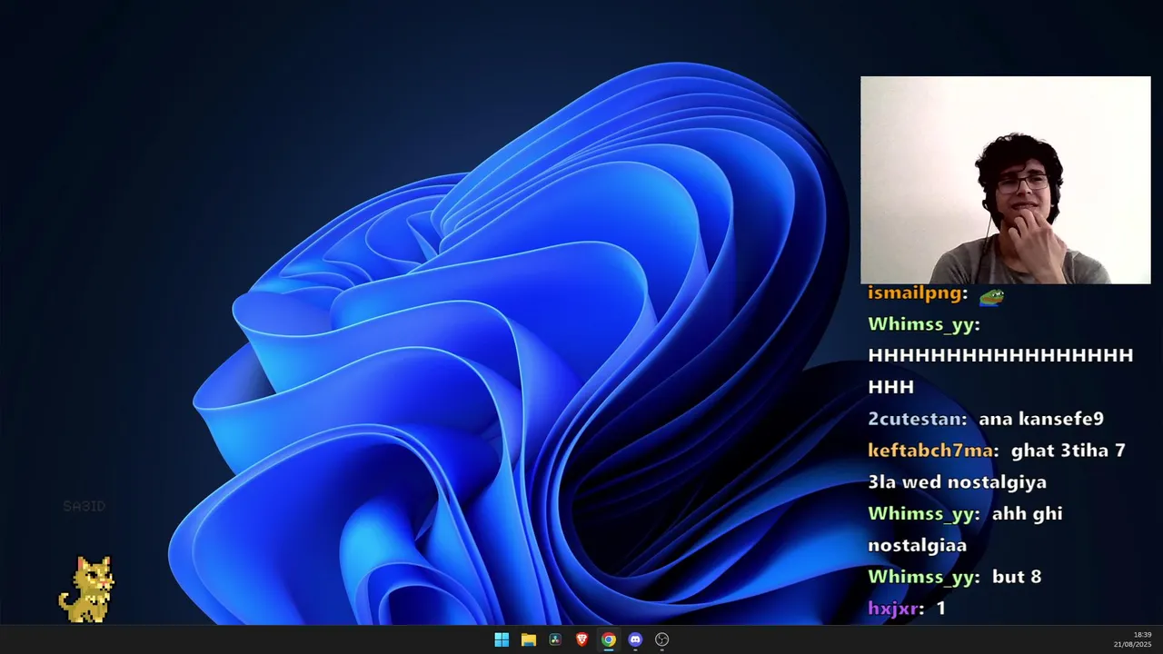1163x654 pixels.
Task: Open OBS Studio from the taskbar
Action: point(662,639)
